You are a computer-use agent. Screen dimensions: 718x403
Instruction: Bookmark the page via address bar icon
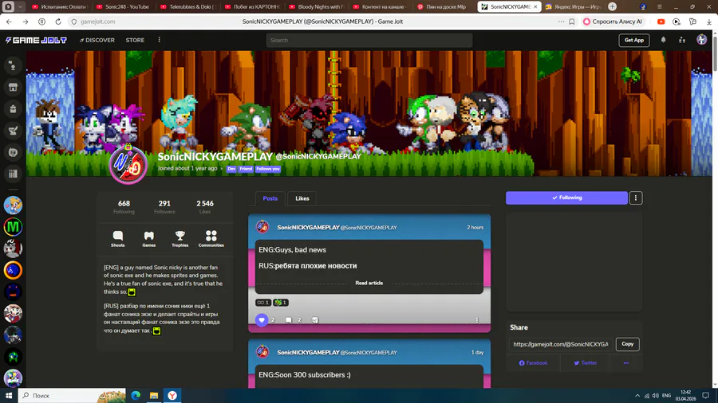point(571,22)
